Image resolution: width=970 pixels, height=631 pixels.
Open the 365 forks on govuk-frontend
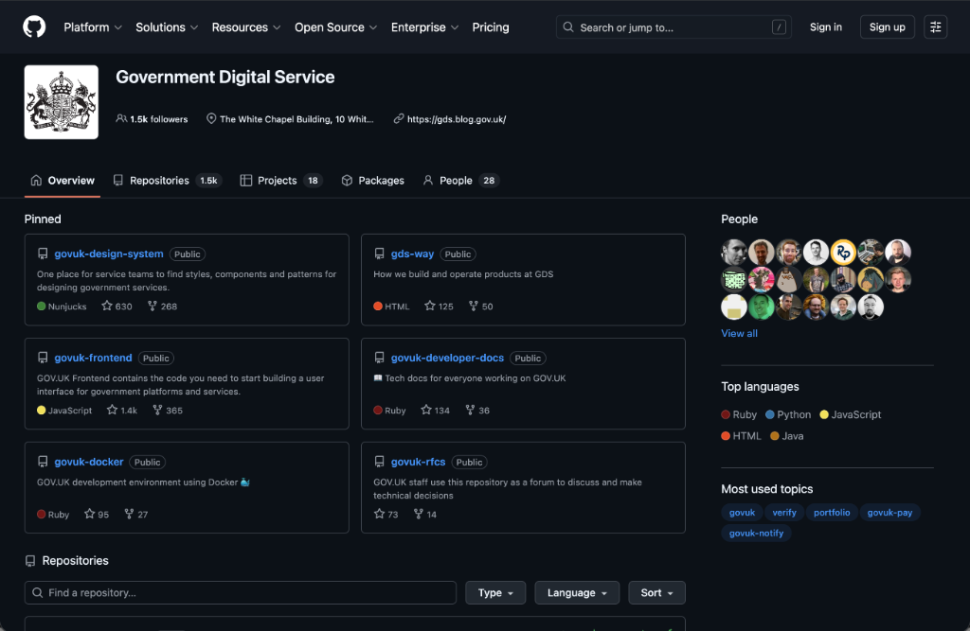pyautogui.click(x=168, y=411)
